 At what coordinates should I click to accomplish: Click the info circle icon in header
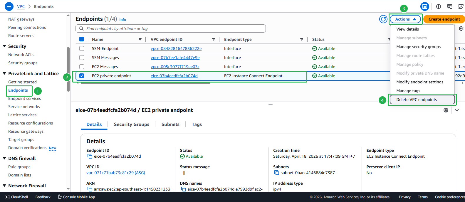tap(439, 6)
